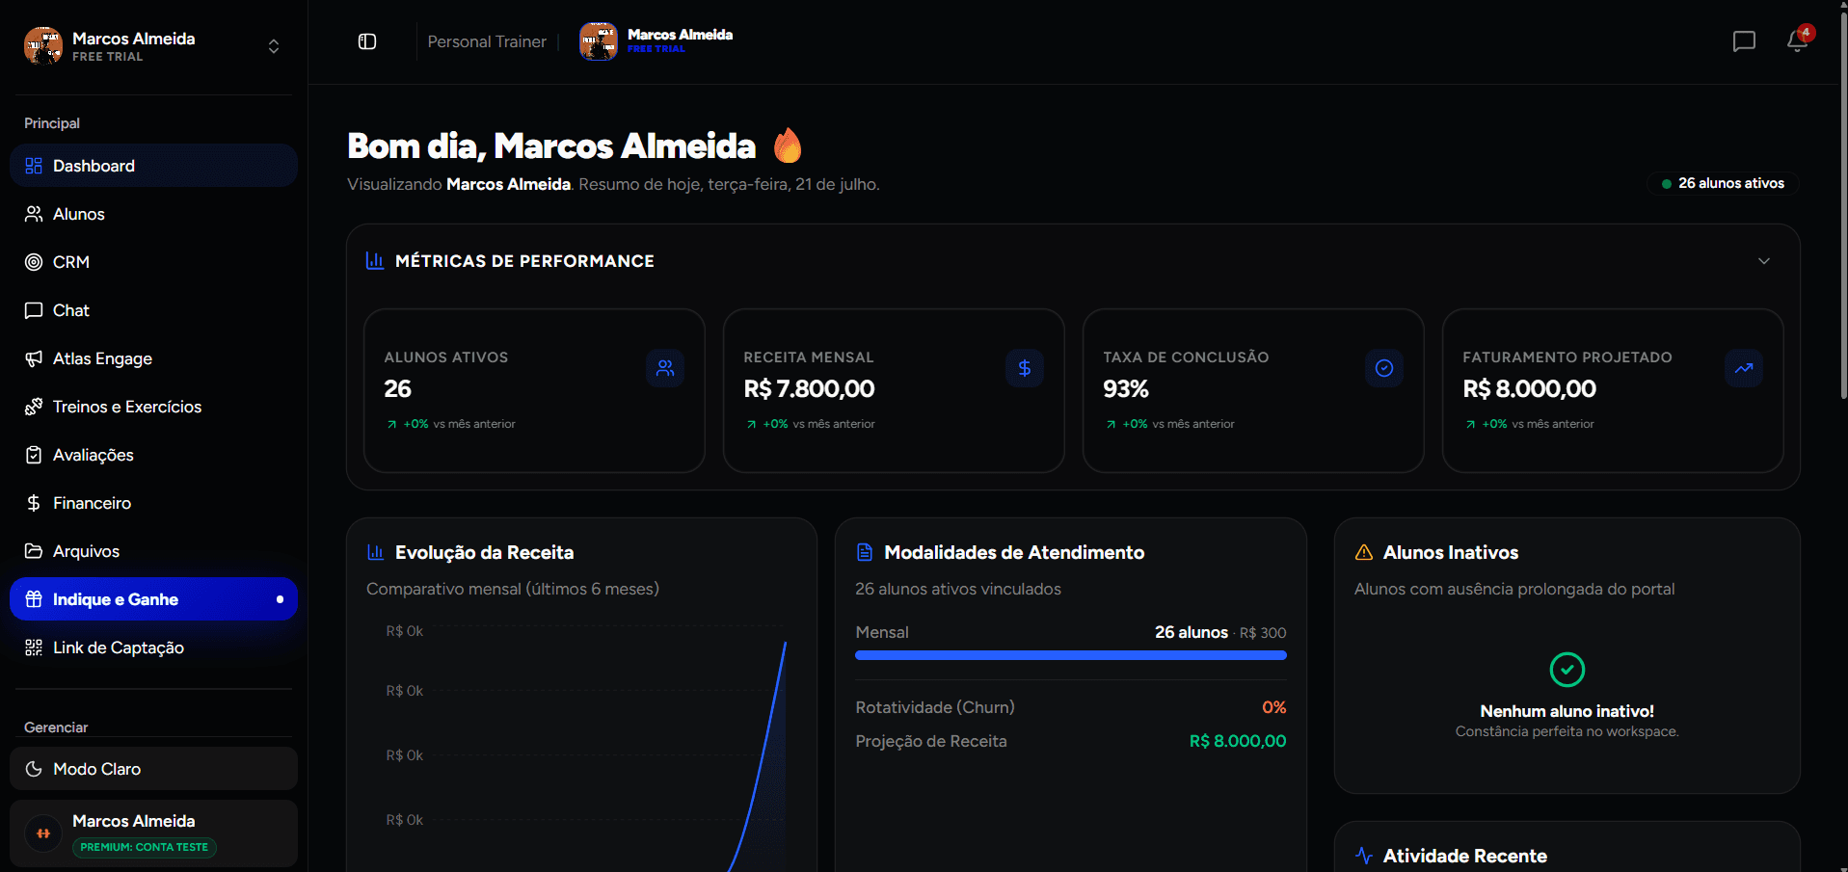Click the Arquivos folder icon
Screen dimensions: 1848x872
coord(34,551)
